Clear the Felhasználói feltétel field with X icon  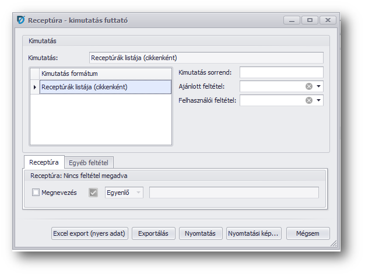click(x=309, y=100)
